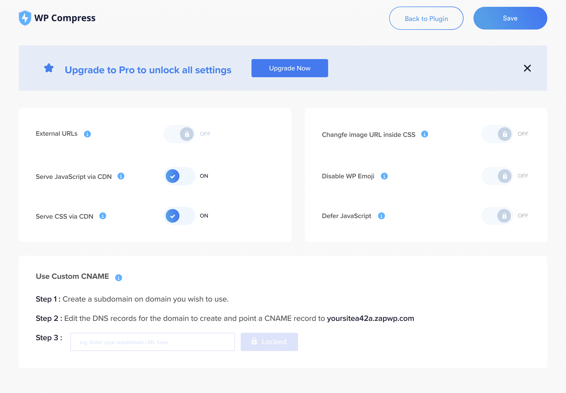Click the Back to Plugin button
This screenshot has width=566, height=393.
coord(426,18)
